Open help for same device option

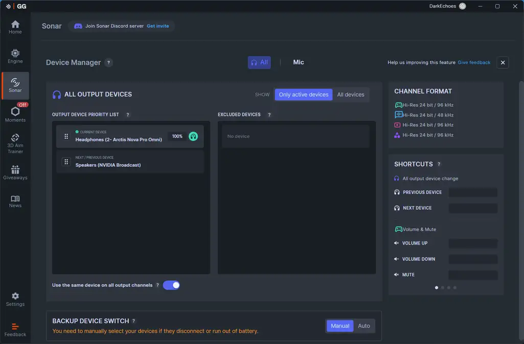pos(157,285)
